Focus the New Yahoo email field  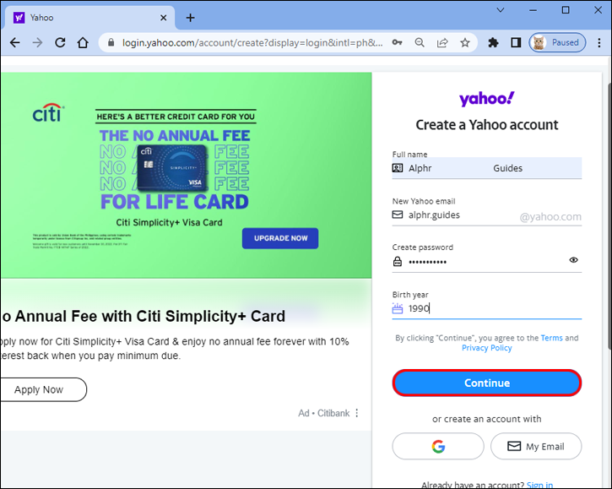487,215
